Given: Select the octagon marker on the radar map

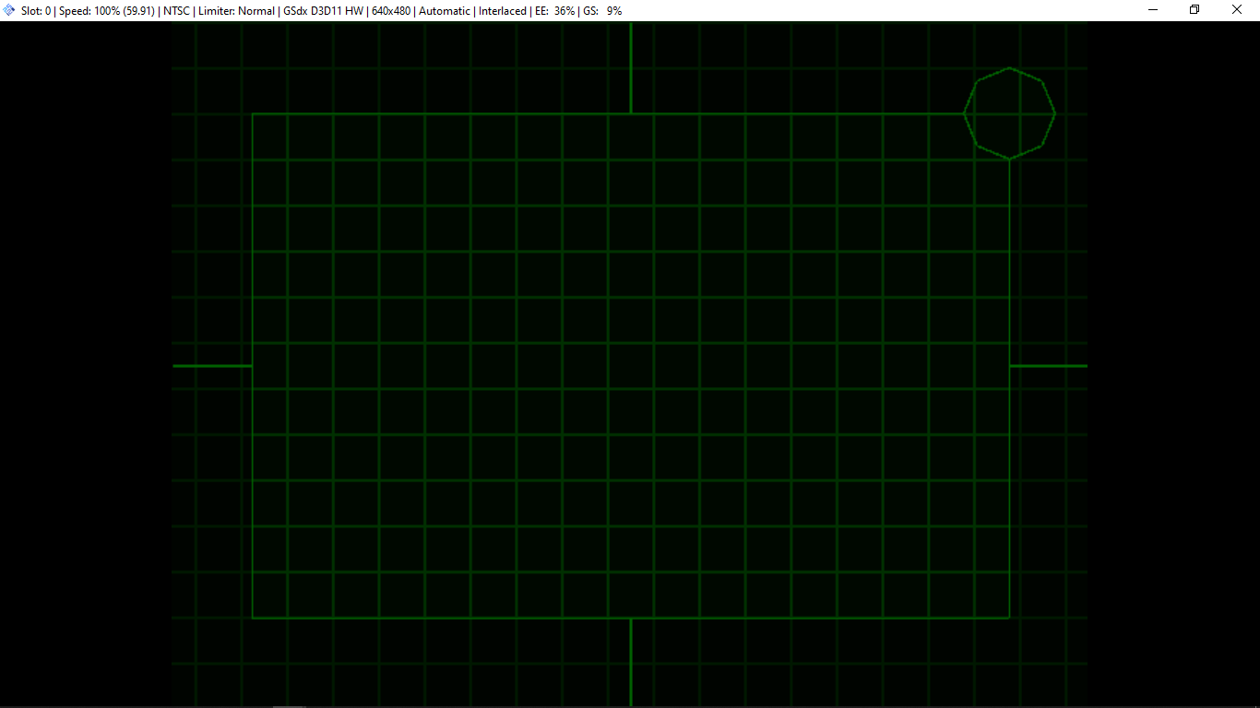Looking at the screenshot, I should click(x=1010, y=112).
